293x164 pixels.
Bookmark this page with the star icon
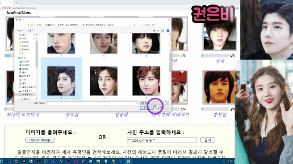pyautogui.click(x=237, y=8)
